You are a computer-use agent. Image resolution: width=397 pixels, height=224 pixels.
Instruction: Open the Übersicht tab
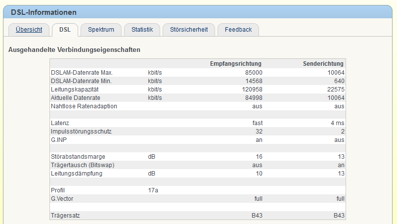pos(29,30)
